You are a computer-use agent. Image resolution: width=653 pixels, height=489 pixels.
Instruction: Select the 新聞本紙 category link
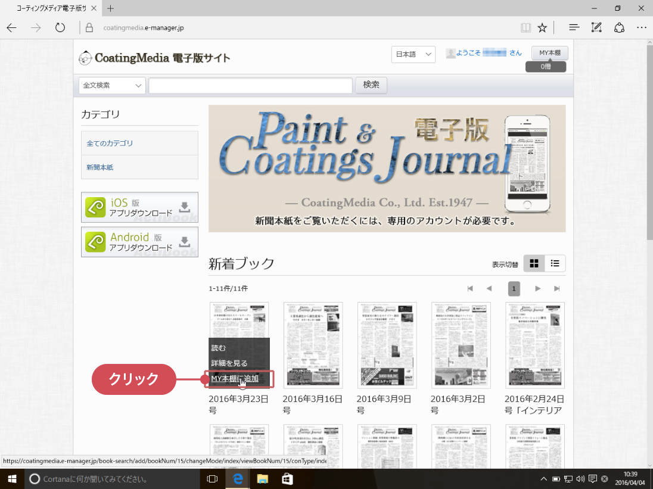coord(100,167)
